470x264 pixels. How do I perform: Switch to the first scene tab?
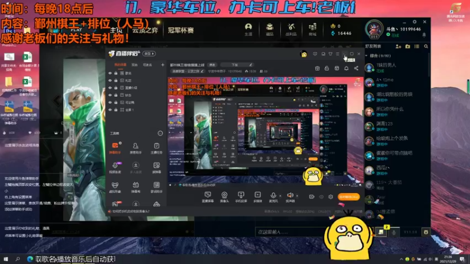[120, 65]
